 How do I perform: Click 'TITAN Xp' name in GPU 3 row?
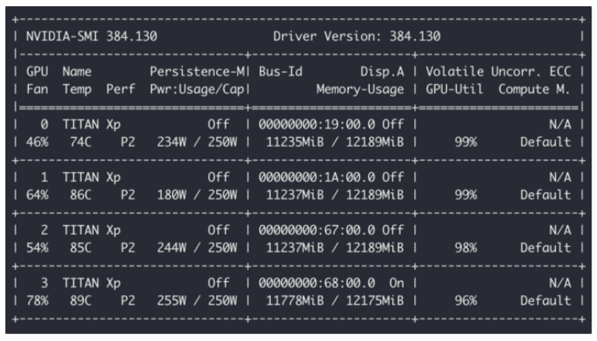click(91, 283)
